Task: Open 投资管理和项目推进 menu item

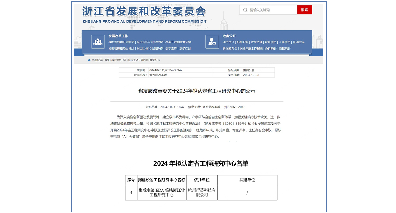Action: point(121,49)
